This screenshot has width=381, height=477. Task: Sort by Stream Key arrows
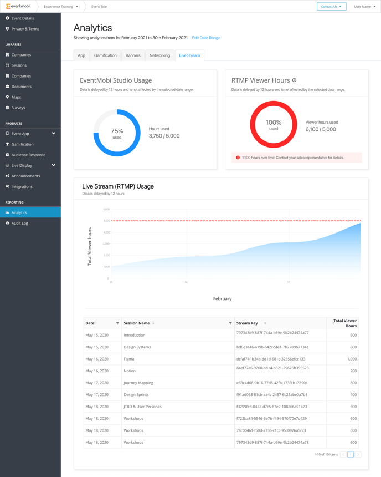[265, 323]
